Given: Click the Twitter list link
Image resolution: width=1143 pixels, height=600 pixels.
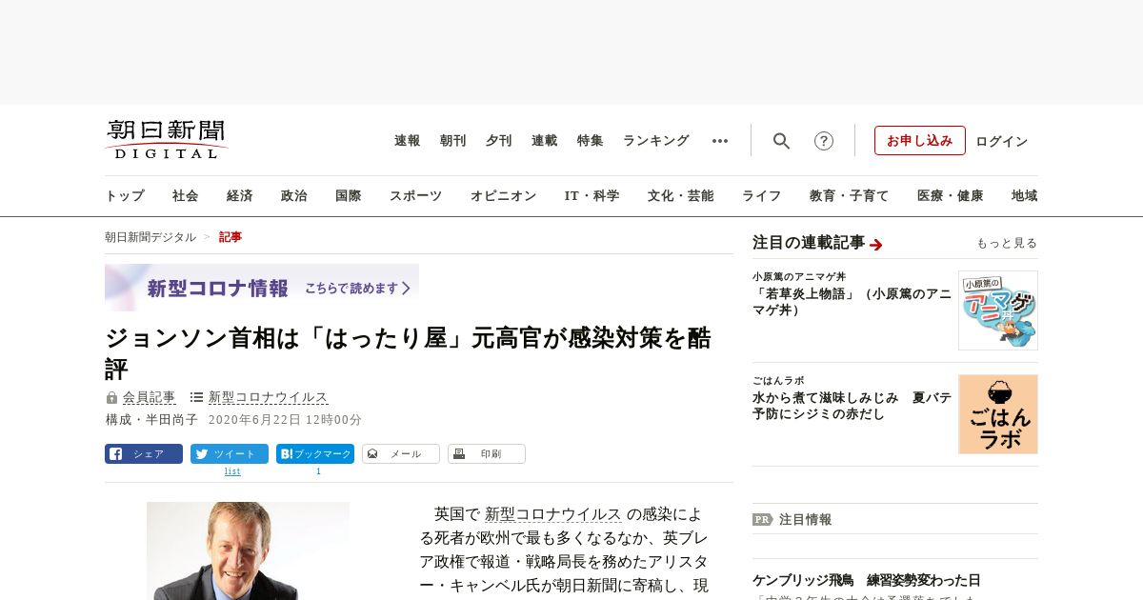Looking at the screenshot, I should point(232,471).
